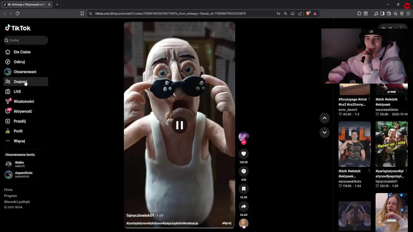
Task: Open site settings icon in address bar
Action: (x=90, y=14)
